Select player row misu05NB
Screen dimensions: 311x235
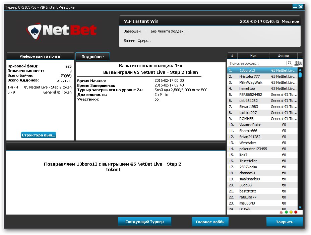click(262, 203)
